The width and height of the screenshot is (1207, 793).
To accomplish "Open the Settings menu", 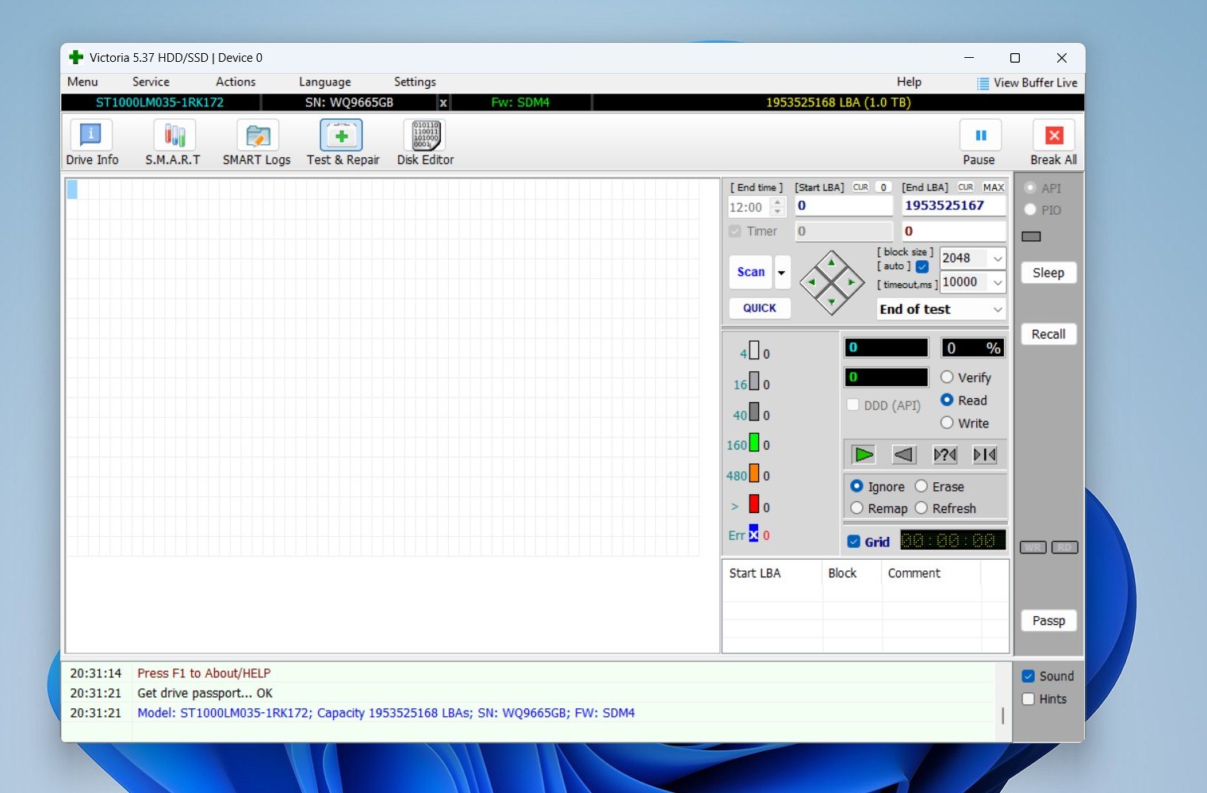I will [415, 82].
